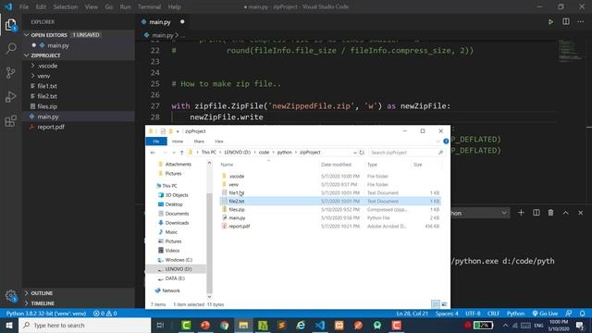Open the File menu in VS Code
The height and width of the screenshot is (333, 592).
coord(24,6)
